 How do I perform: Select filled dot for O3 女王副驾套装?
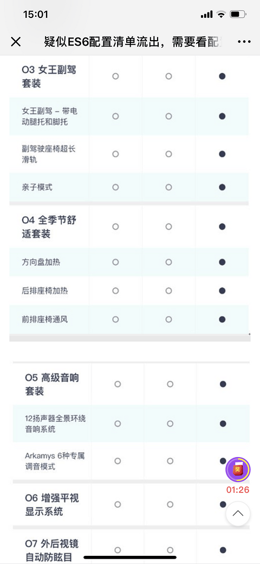pyautogui.click(x=222, y=76)
